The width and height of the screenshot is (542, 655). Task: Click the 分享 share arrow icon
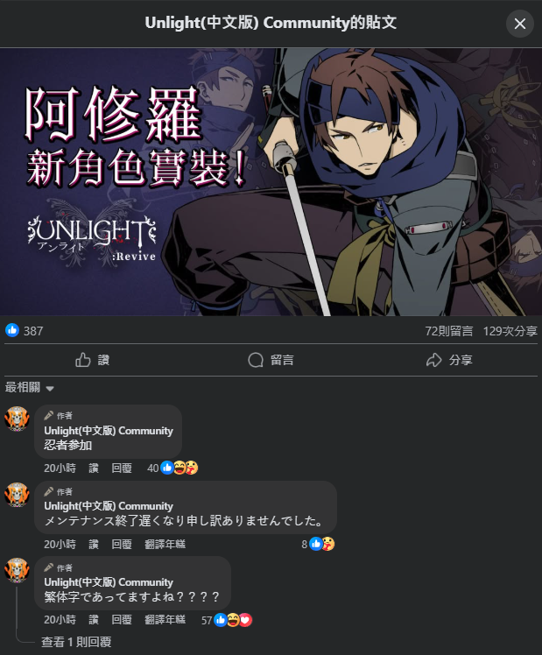coord(433,360)
